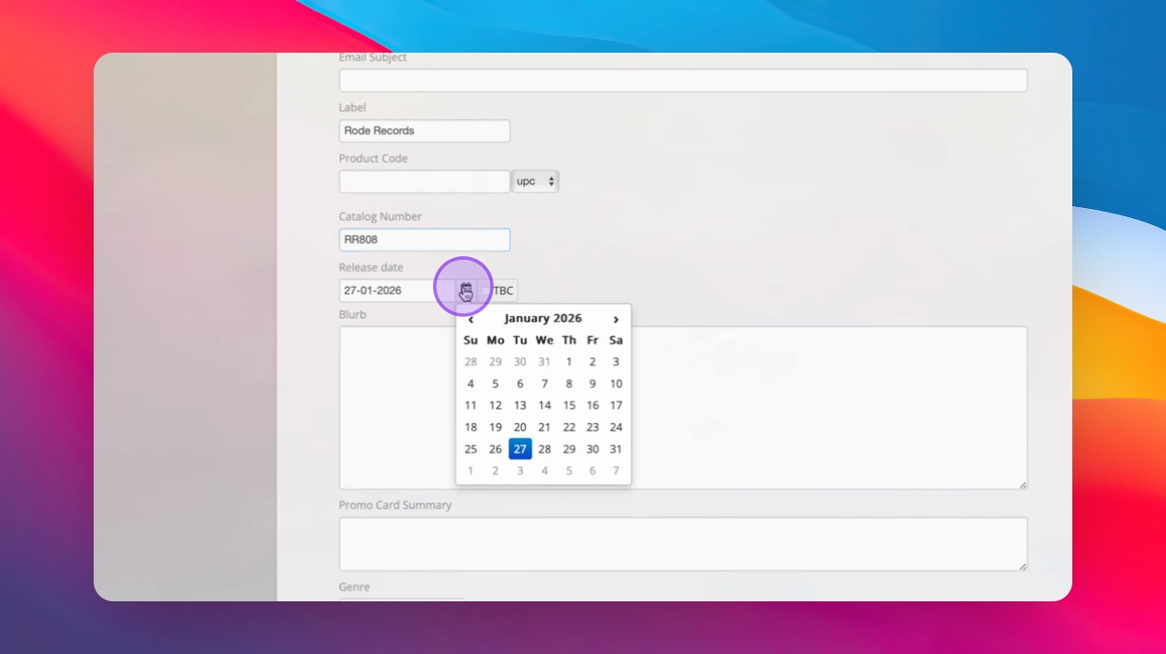Click the Sa weekday header

(x=616, y=340)
